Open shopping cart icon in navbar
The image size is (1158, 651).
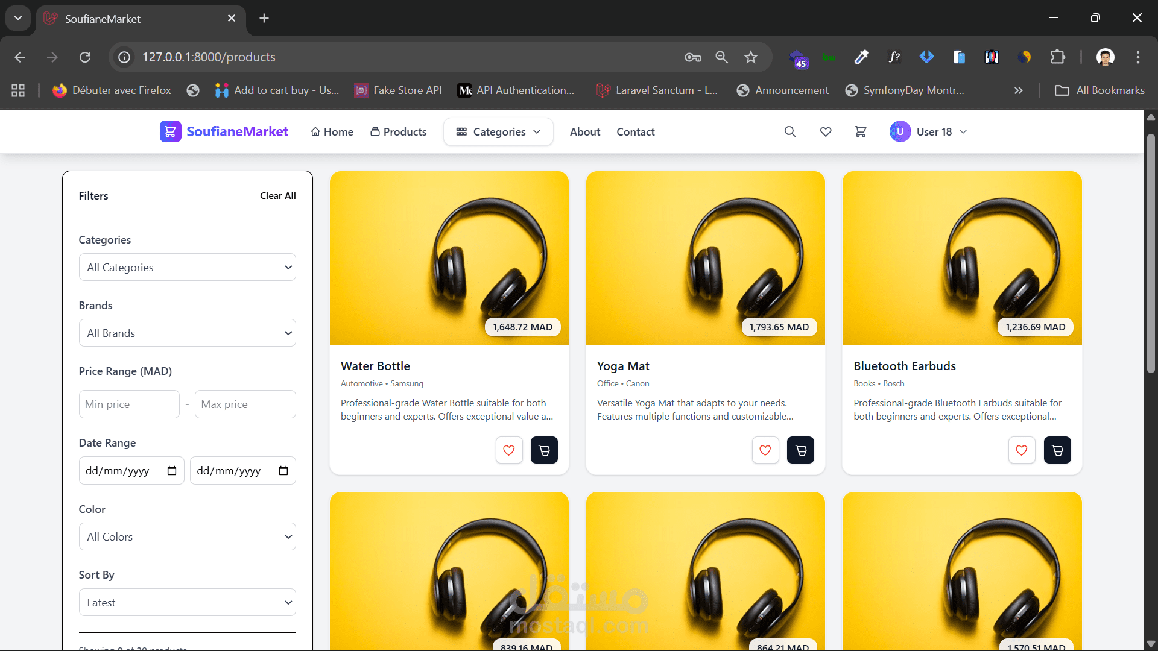[861, 131]
